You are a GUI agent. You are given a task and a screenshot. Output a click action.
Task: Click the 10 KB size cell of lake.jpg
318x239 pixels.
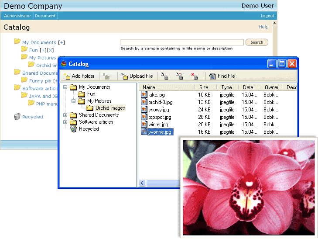point(204,95)
